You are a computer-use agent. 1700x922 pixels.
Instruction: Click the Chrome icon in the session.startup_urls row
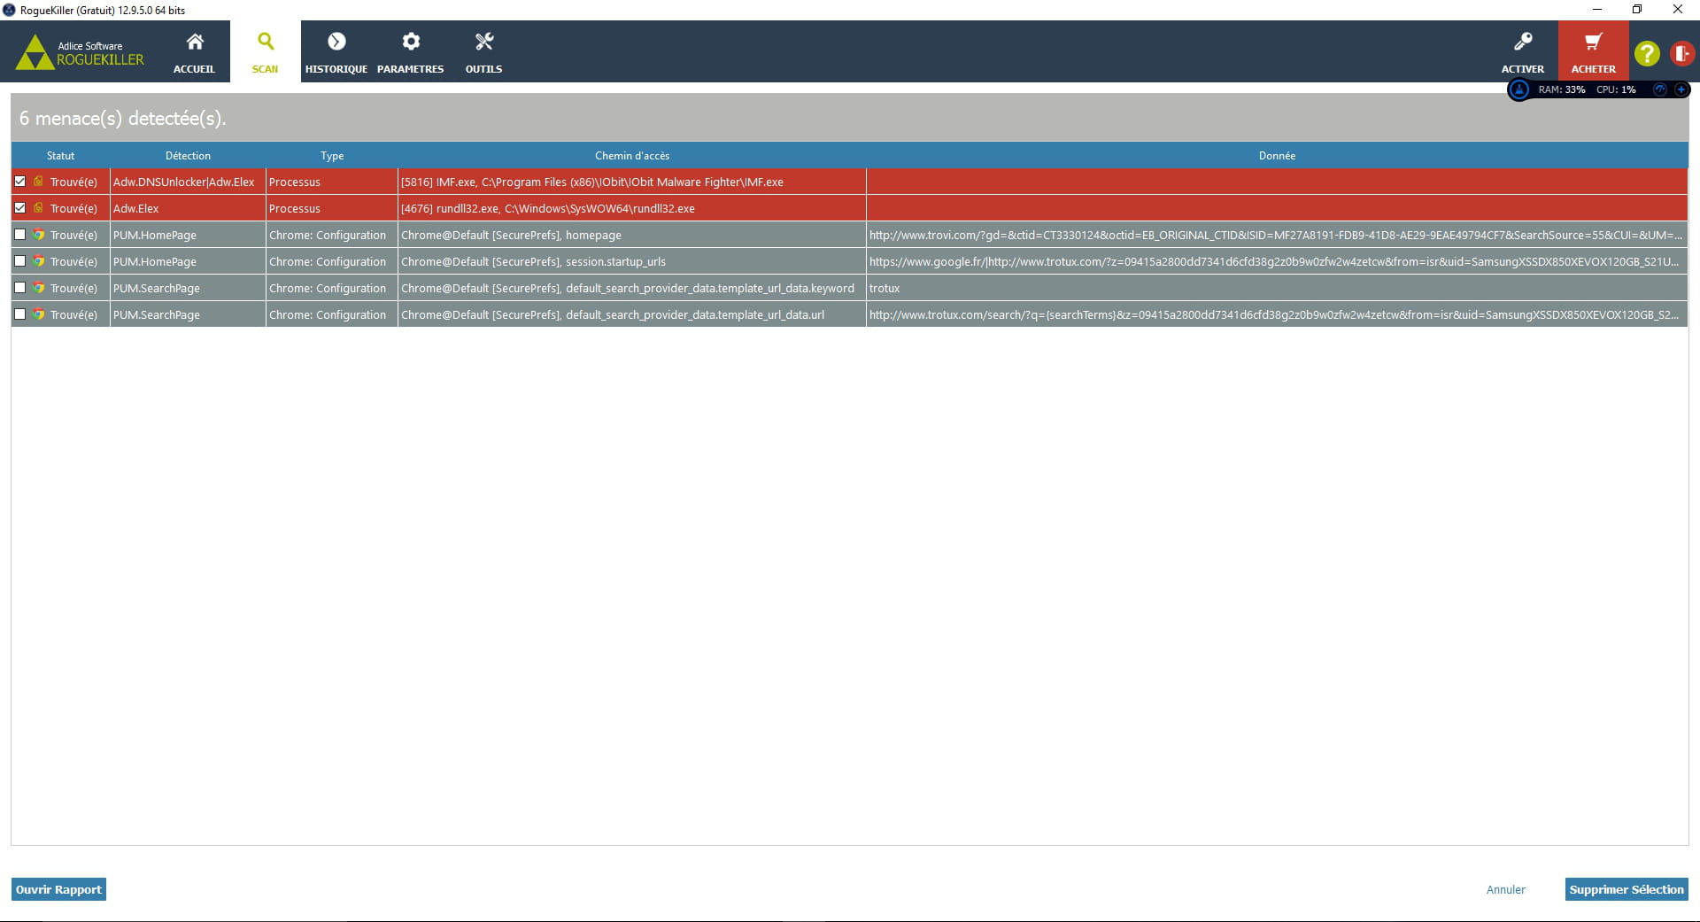click(x=39, y=261)
